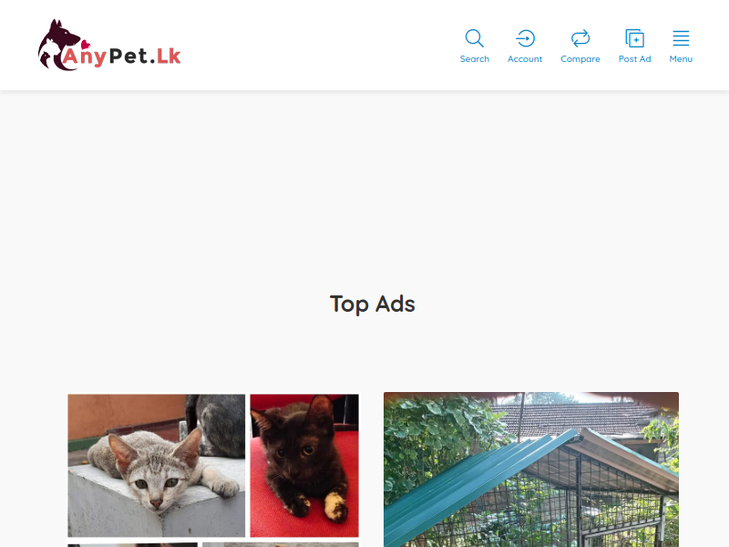729x547 pixels.
Task: Click the empty banner area above Top Ads
Action: click(364, 186)
